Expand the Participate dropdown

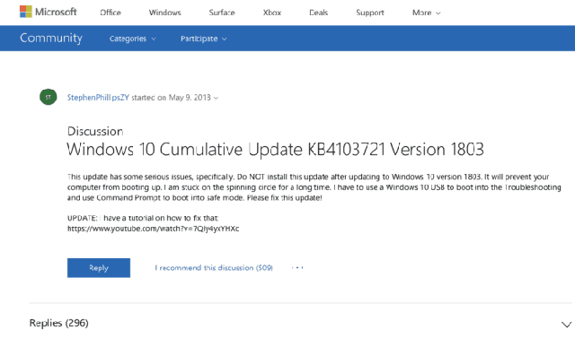(x=204, y=39)
